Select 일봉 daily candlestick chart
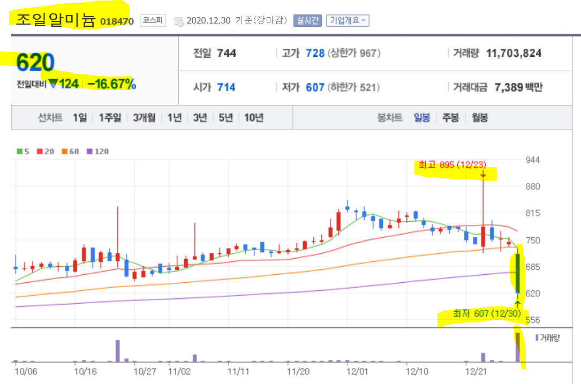Image resolution: width=581 pixels, height=384 pixels. (421, 118)
